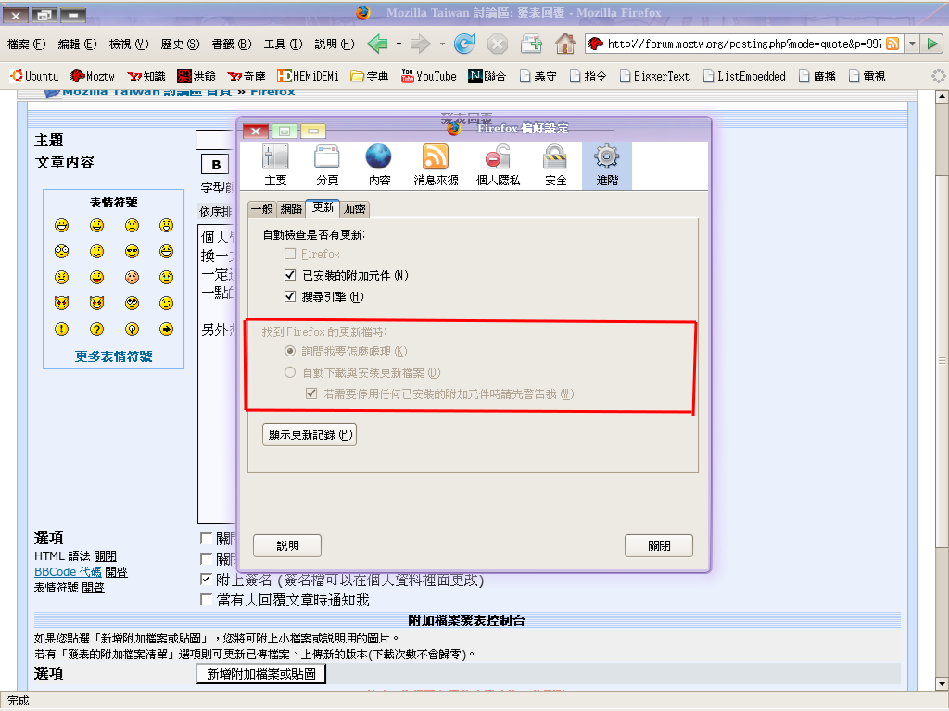Image resolution: width=949 pixels, height=711 pixels.
Task: Insert the yellow question mark emoticon
Action: 96,329
